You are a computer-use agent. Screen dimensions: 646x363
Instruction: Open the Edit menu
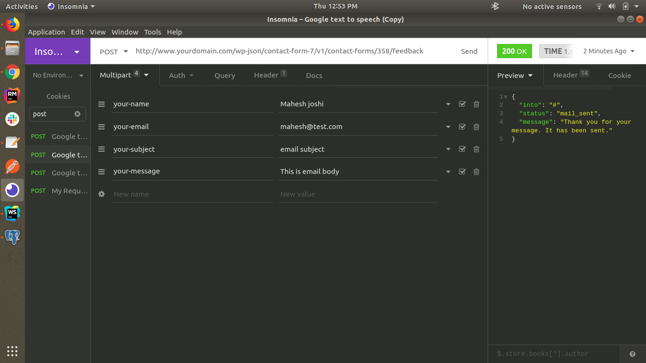[x=78, y=32]
